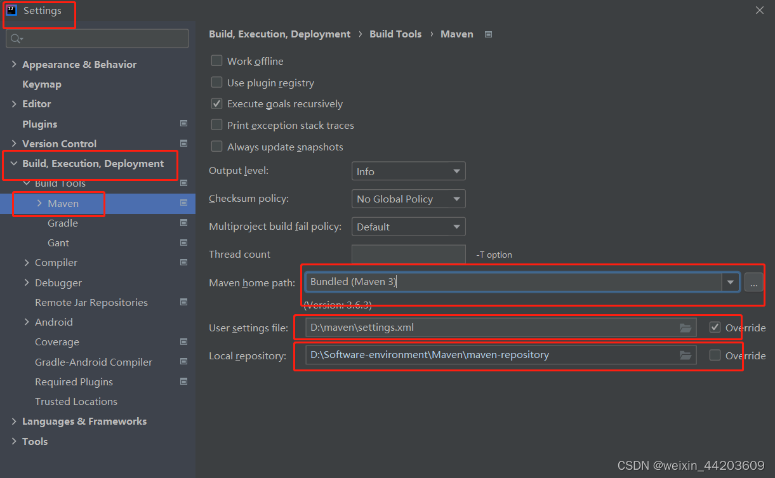Uncheck Override for the user settings file
The image size is (775, 478).
point(715,328)
